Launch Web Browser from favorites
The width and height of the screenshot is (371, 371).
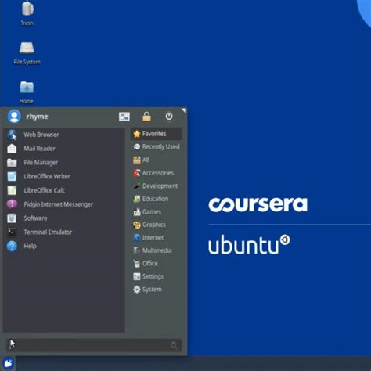point(64,135)
